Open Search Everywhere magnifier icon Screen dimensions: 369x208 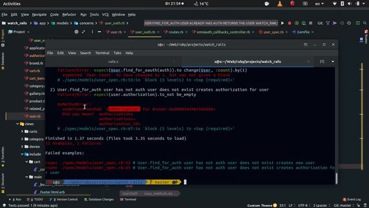coord(365,23)
